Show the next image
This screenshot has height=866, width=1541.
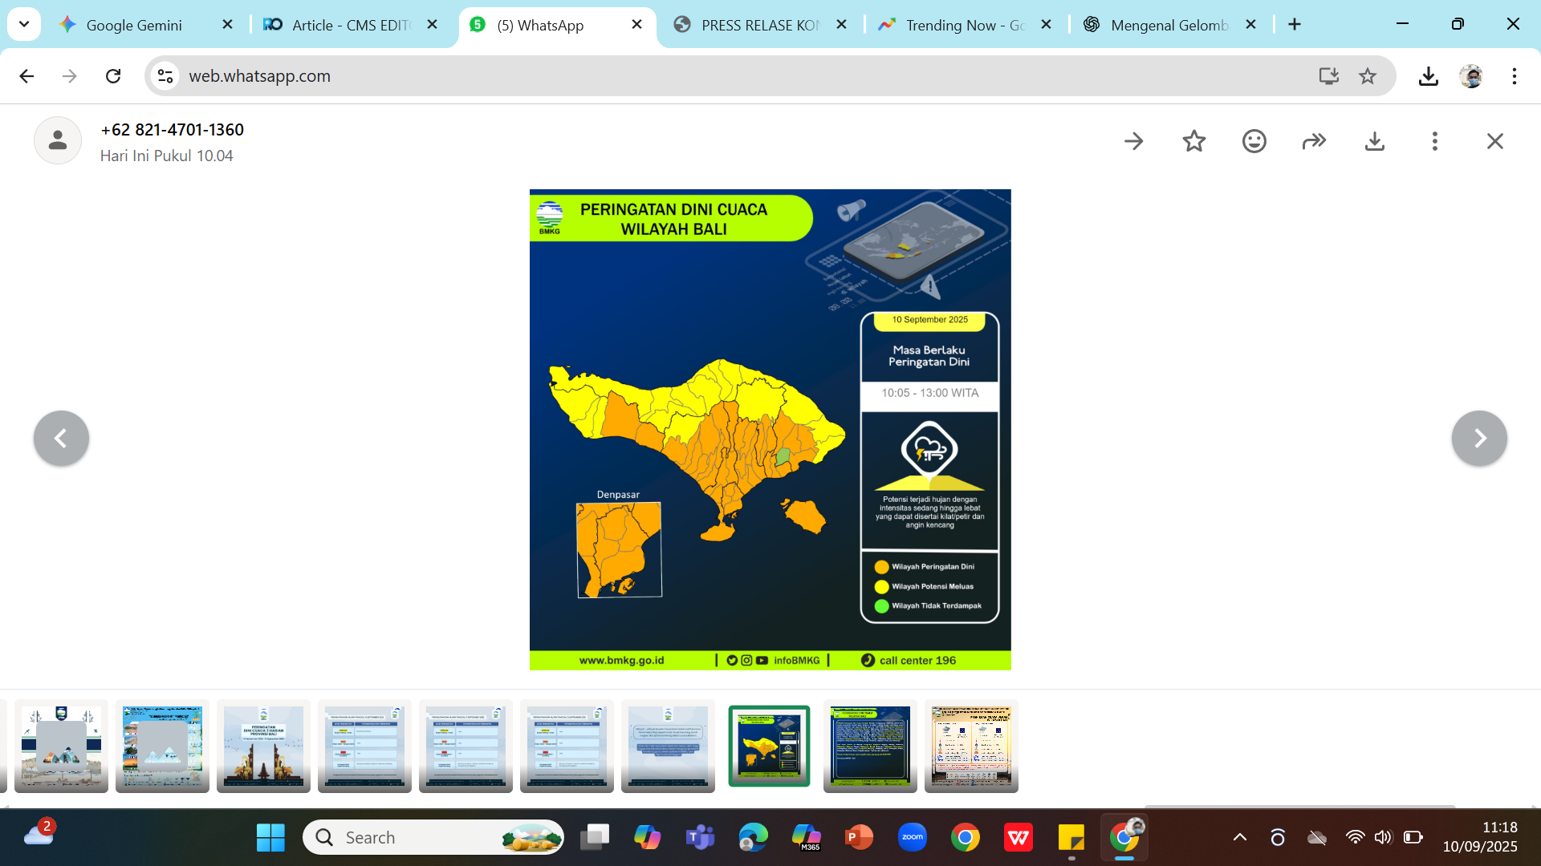pos(1480,439)
